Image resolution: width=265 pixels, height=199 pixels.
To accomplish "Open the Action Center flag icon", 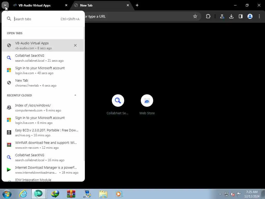I will (x=239, y=194).
